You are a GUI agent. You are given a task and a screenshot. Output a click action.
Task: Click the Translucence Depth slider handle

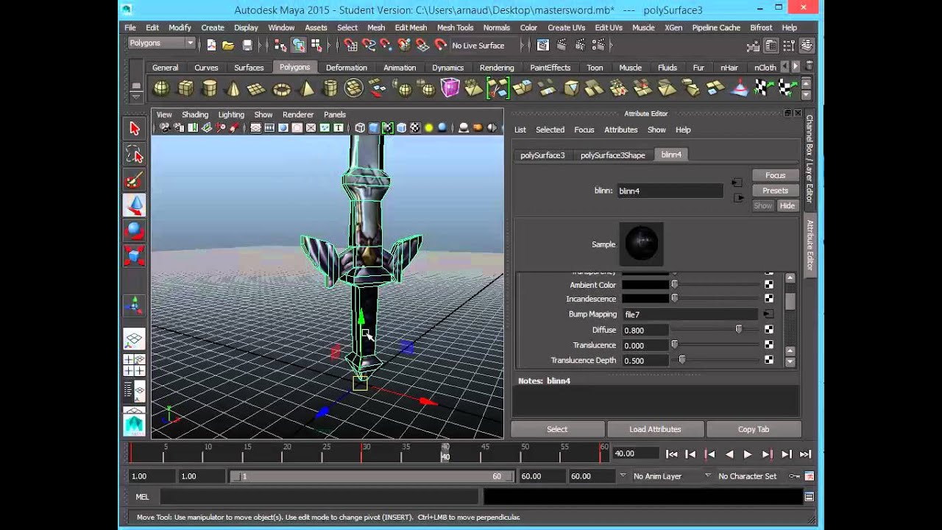point(682,361)
